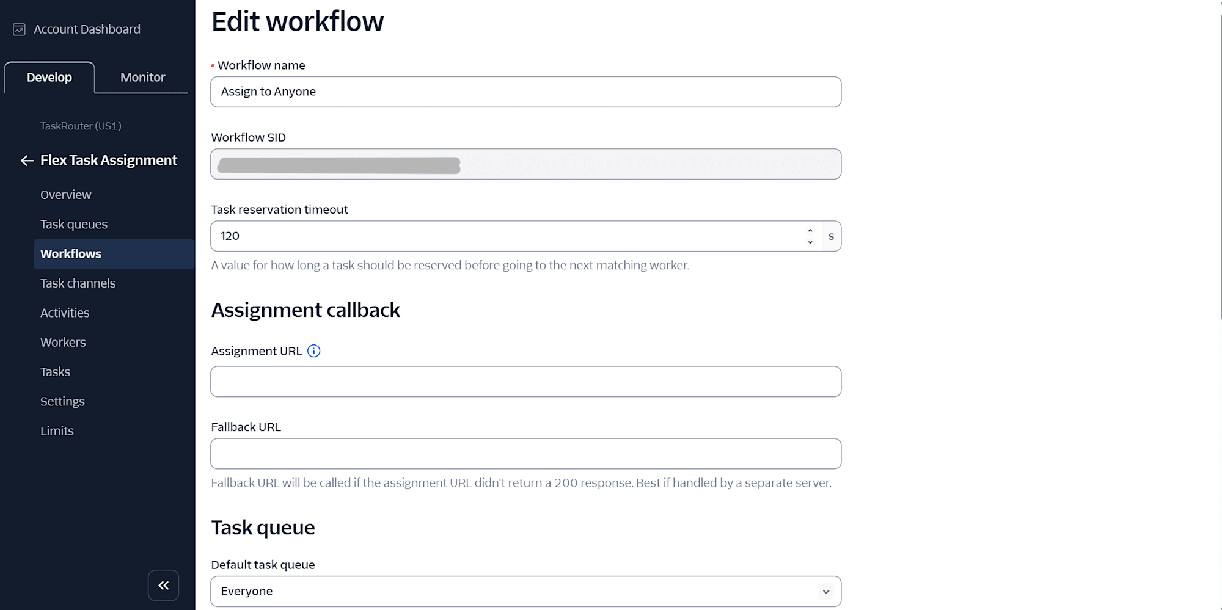Open the Activities section
Viewport: 1222px width, 610px height.
pyautogui.click(x=65, y=312)
